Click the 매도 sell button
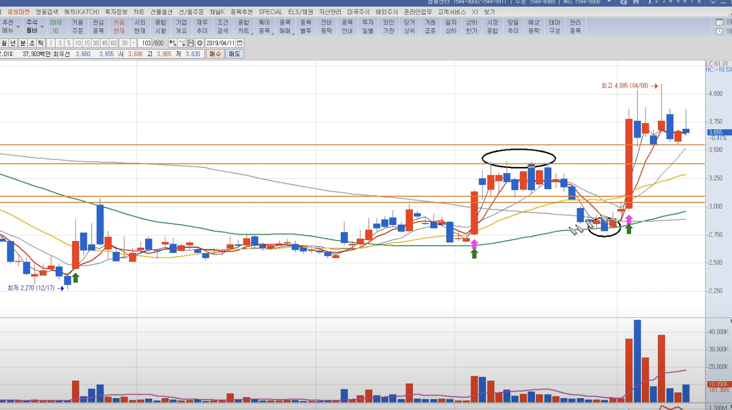This screenshot has height=410, width=732. click(234, 54)
